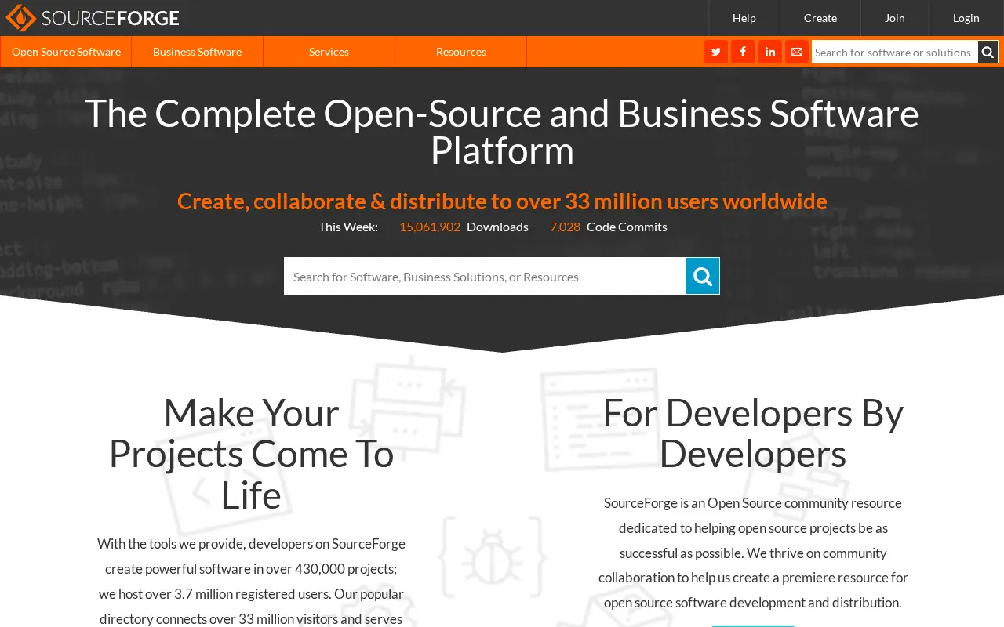This screenshot has height=627, width=1004.
Task: Click the 7,028 code commits figure
Action: (x=565, y=227)
